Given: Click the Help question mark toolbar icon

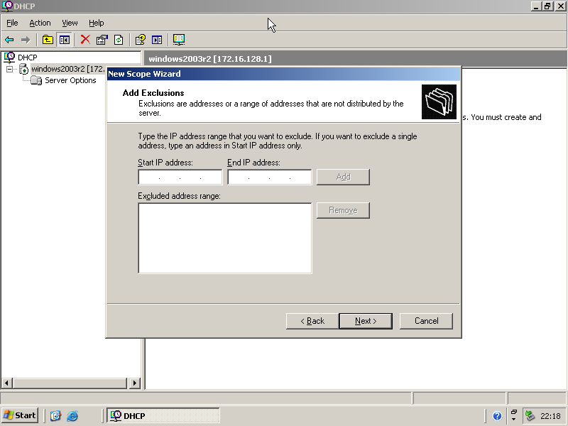Looking at the screenshot, I should 141,40.
